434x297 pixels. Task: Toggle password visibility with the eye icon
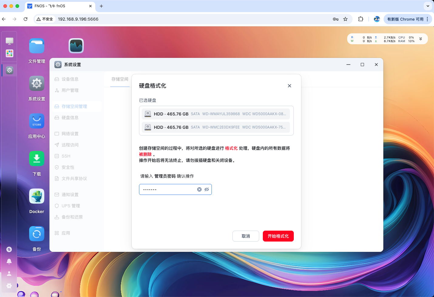pyautogui.click(x=207, y=189)
